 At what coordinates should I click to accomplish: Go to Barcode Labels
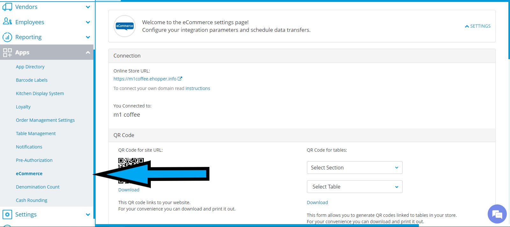32,80
